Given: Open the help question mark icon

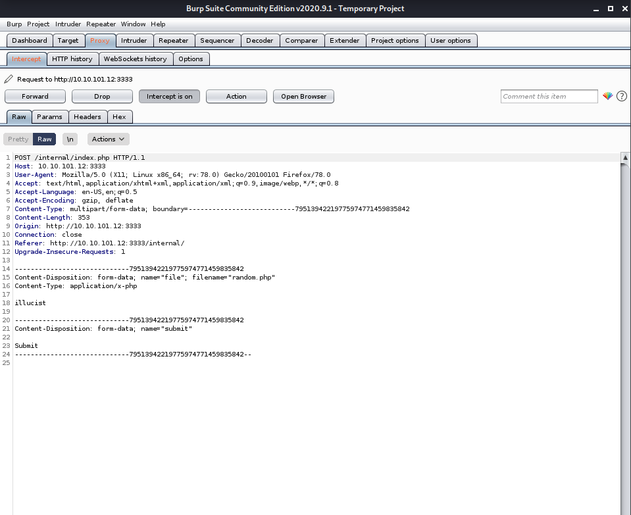Looking at the screenshot, I should click(622, 96).
